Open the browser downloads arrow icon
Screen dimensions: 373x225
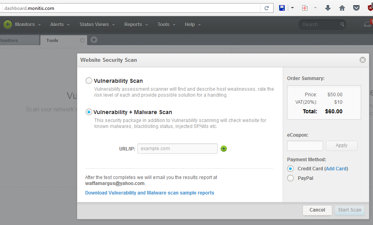(328, 8)
